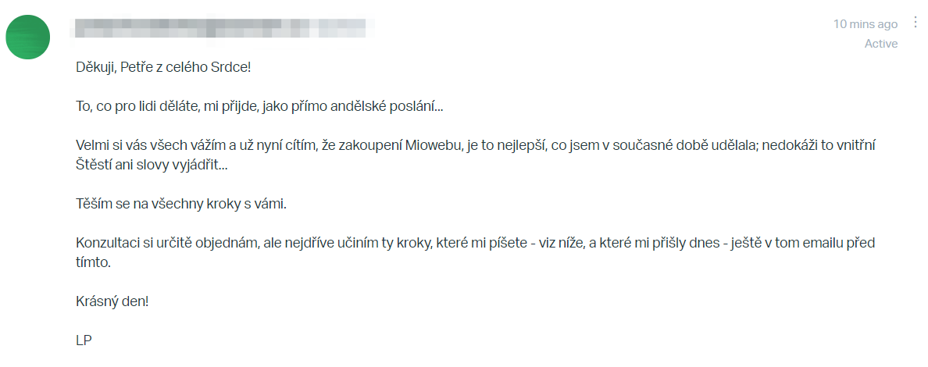Click the line "Těším se na všechny kroky s vámi."
This screenshot has width=928, height=367.
click(x=182, y=205)
